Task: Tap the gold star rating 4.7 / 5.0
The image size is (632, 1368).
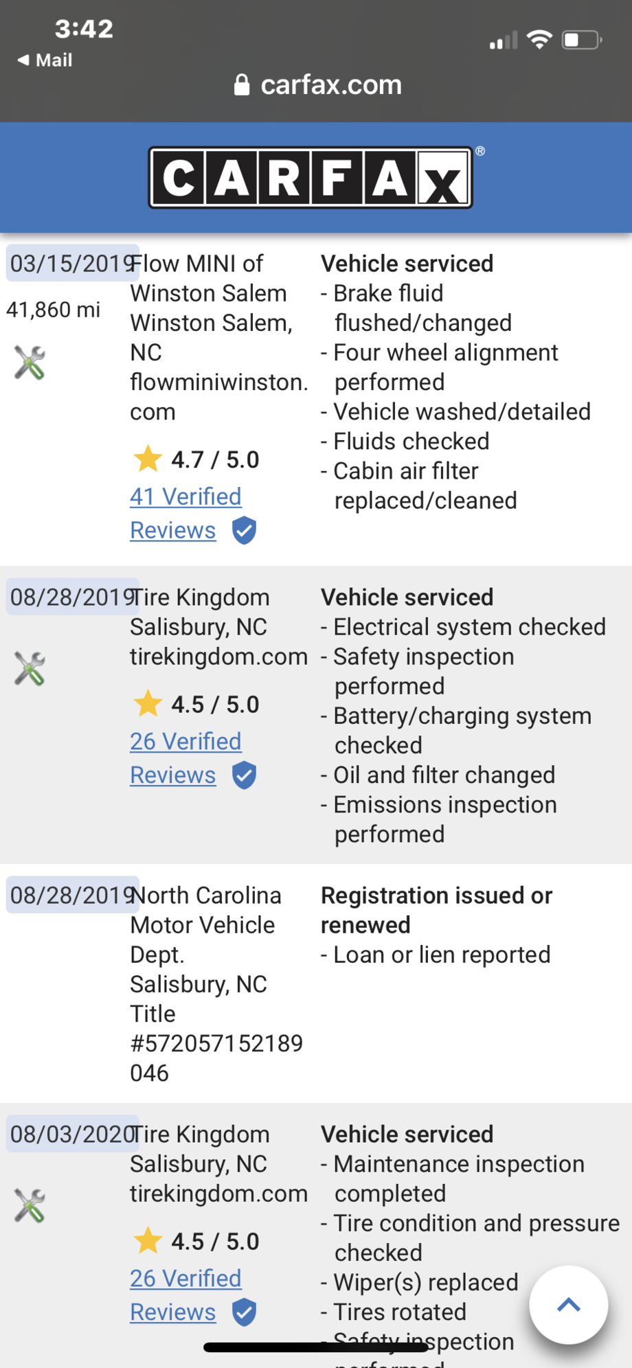Action: pyautogui.click(x=148, y=459)
